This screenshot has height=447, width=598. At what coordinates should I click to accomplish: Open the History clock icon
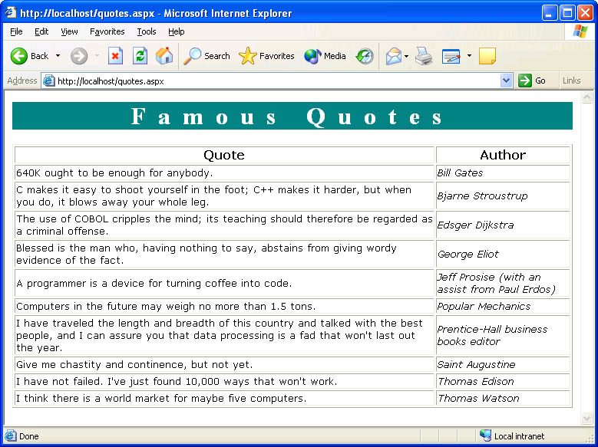pyautogui.click(x=365, y=57)
